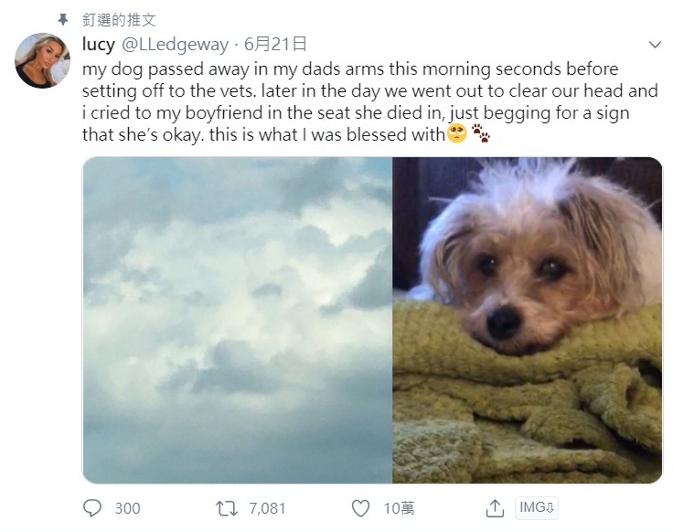This screenshot has height=532, width=673.
Task: Click the IMG download button
Action: click(536, 508)
